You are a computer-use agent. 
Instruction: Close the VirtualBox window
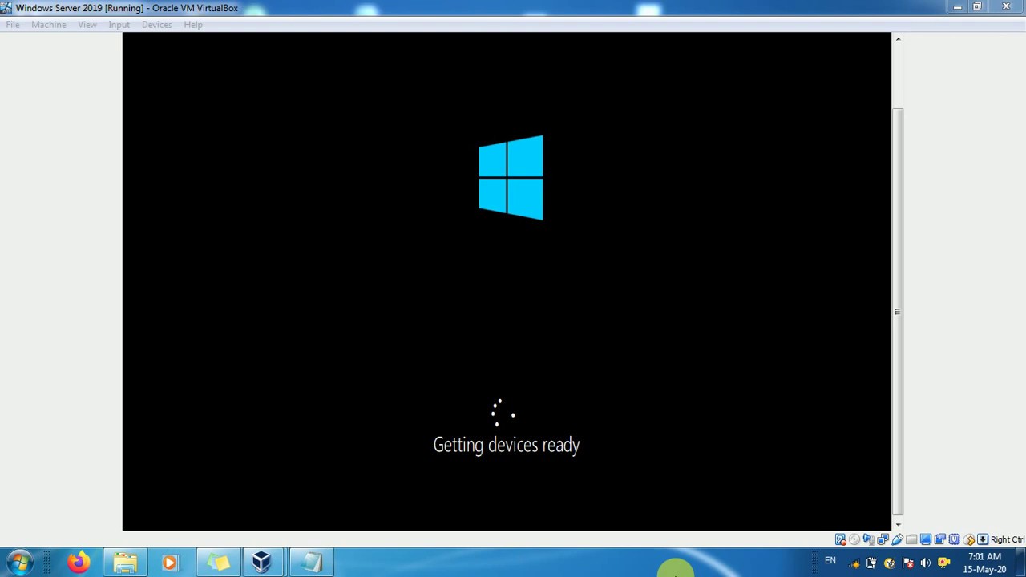click(x=1006, y=7)
